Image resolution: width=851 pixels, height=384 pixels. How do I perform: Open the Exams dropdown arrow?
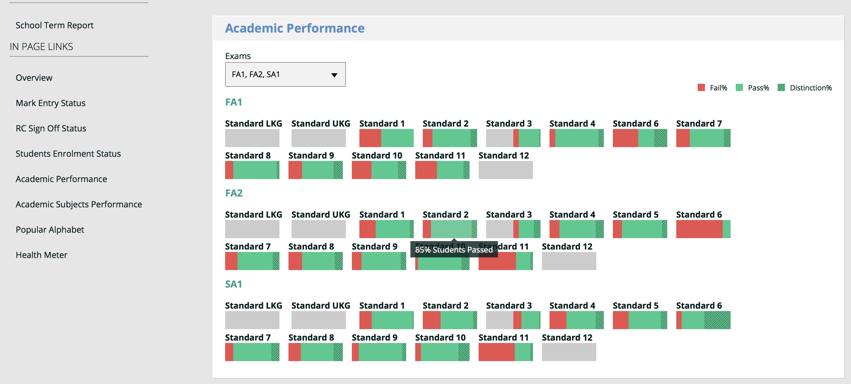click(x=334, y=75)
